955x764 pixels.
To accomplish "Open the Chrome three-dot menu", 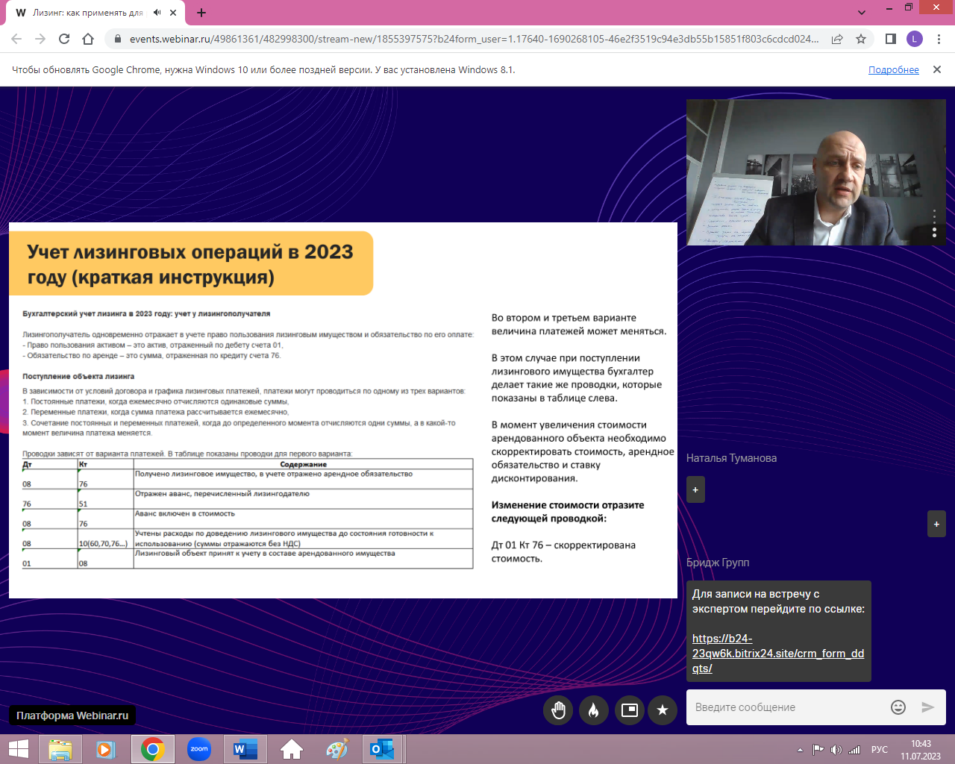I will click(939, 39).
